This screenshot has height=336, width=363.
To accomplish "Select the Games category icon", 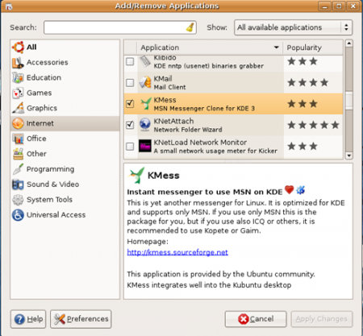I will [18, 93].
